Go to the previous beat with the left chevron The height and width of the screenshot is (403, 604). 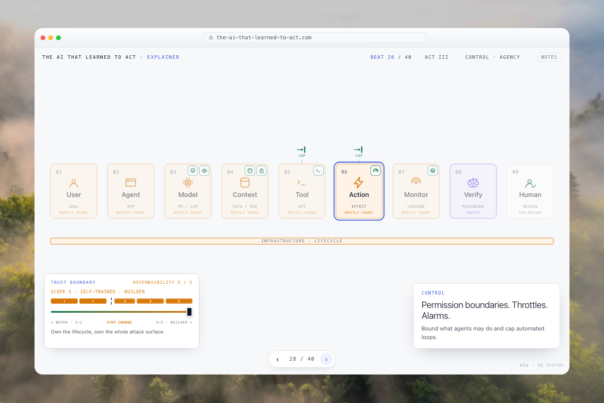coord(277,359)
